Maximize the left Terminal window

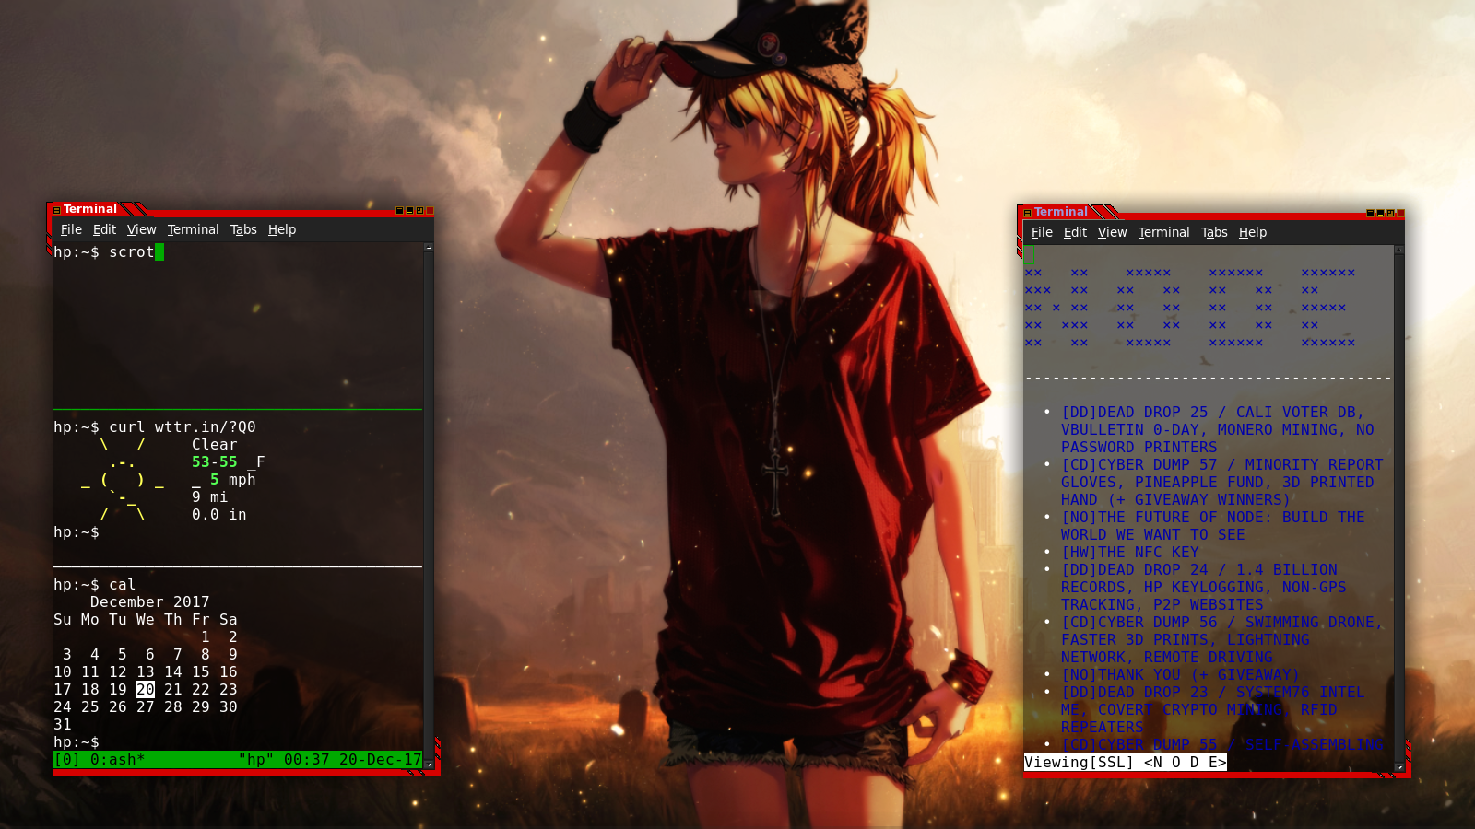pos(419,211)
